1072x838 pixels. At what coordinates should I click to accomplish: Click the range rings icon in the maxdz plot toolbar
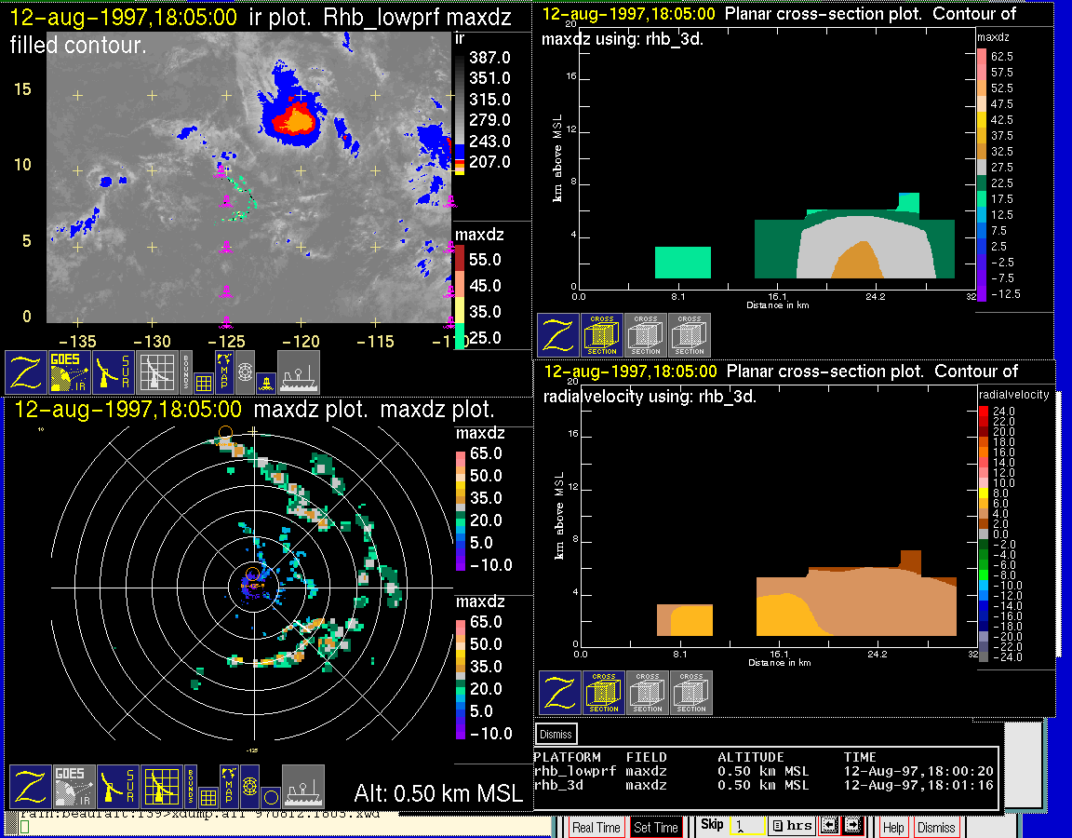(249, 787)
